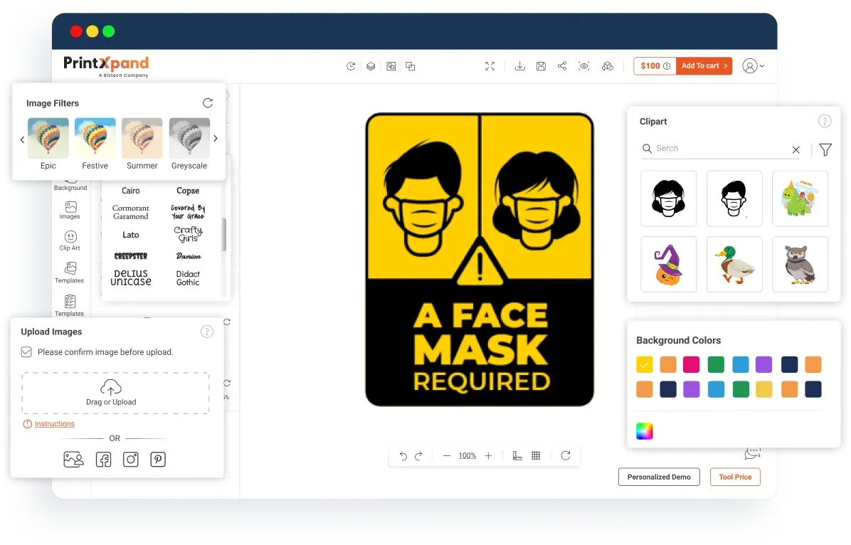Click the preview eye icon in toolbar
The image size is (851, 545).
(x=584, y=66)
